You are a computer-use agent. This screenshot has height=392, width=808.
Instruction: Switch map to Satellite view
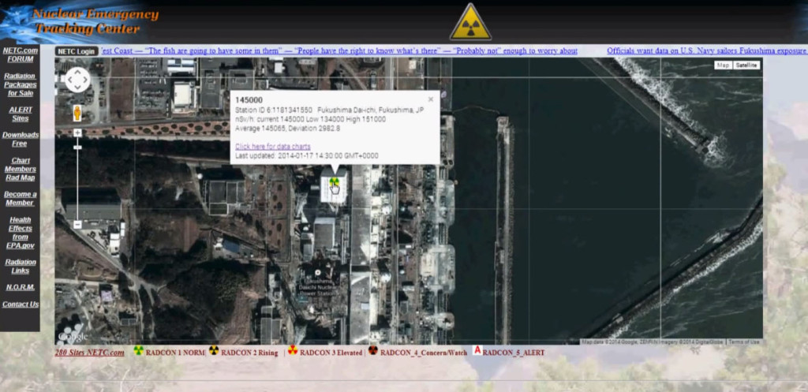pyautogui.click(x=746, y=65)
